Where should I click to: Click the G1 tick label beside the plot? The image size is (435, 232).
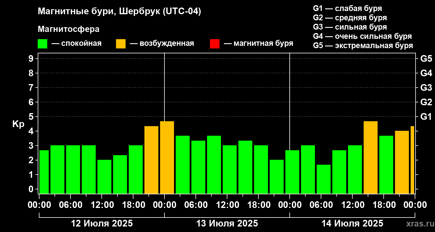pyautogui.click(x=426, y=117)
